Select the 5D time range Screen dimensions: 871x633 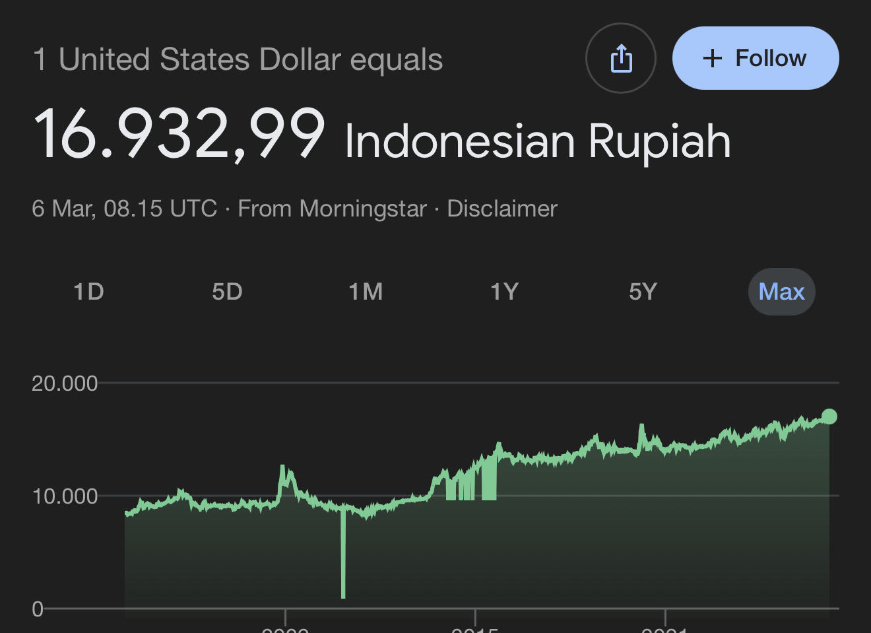coord(227,291)
